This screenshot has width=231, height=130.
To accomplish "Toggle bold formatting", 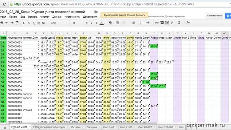I will pyautogui.click(x=87, y=23).
